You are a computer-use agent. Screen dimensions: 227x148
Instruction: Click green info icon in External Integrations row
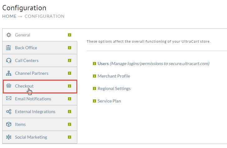point(70,112)
